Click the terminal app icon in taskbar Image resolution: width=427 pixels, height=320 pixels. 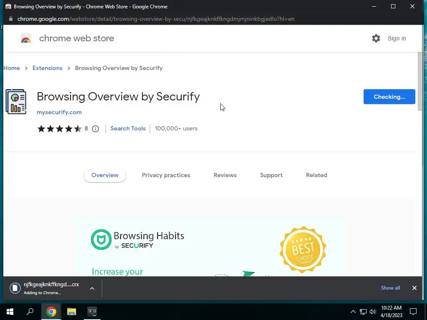(x=92, y=312)
